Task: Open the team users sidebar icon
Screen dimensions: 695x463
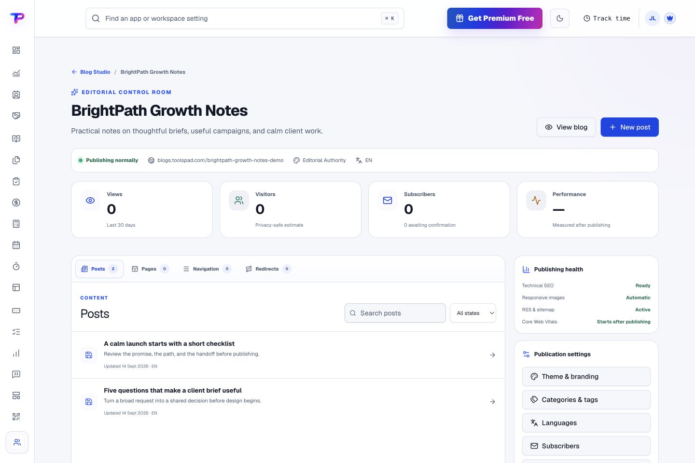Action: tap(17, 442)
